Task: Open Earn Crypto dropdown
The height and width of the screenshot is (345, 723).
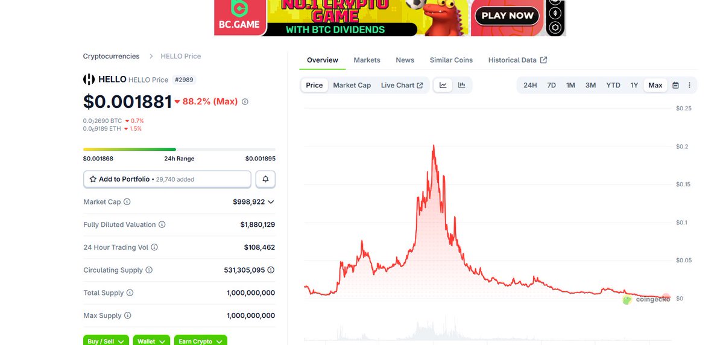Action: tap(201, 341)
